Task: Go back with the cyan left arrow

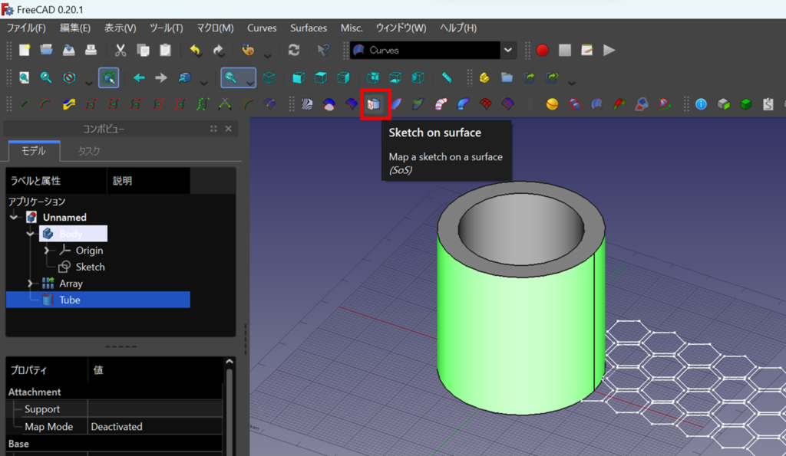Action: pos(139,77)
